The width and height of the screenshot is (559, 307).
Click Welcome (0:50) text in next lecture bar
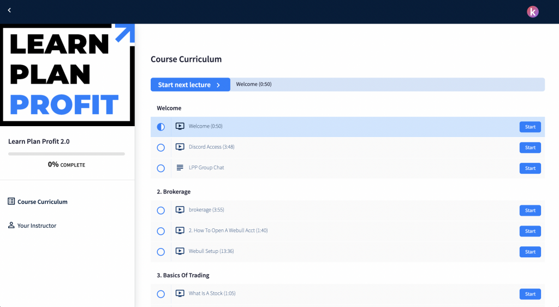254,84
